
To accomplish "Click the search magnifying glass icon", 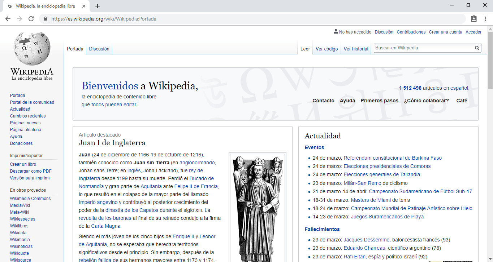I will [477, 48].
